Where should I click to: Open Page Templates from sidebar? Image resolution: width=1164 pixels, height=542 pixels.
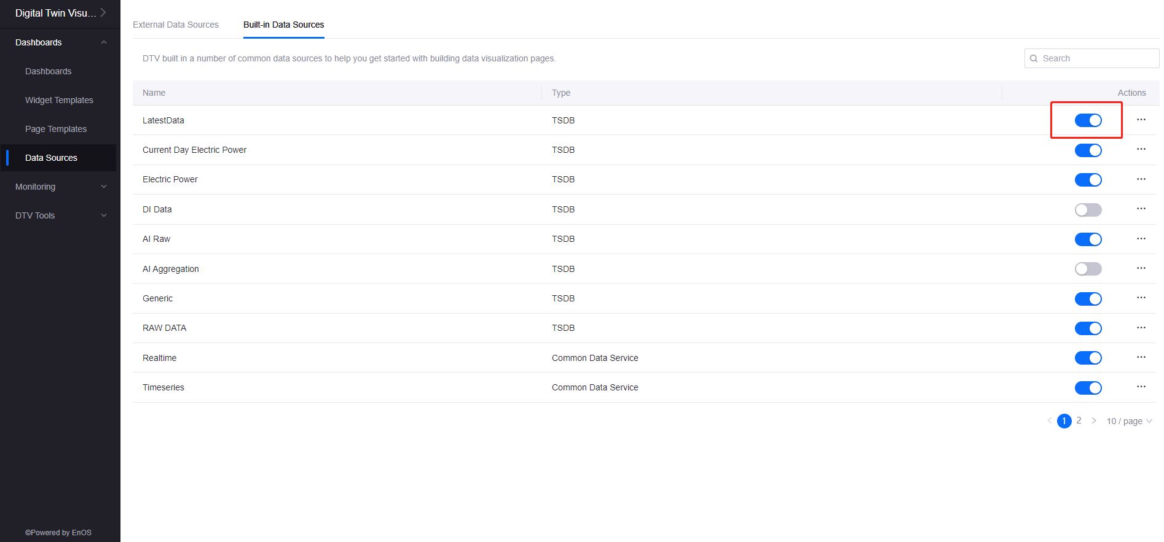(56, 129)
